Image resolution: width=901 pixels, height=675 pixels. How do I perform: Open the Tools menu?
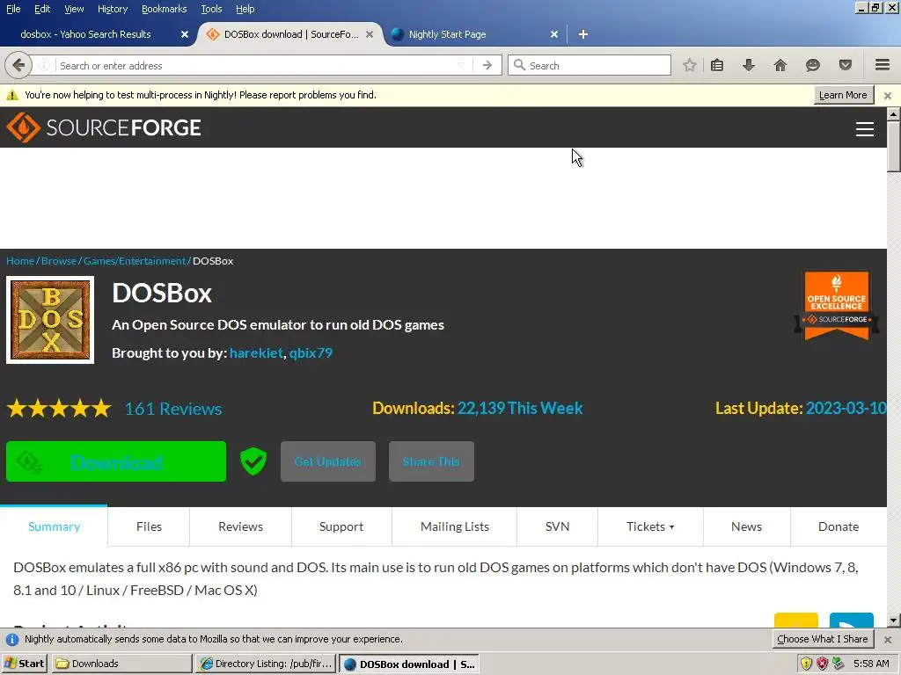tap(211, 9)
